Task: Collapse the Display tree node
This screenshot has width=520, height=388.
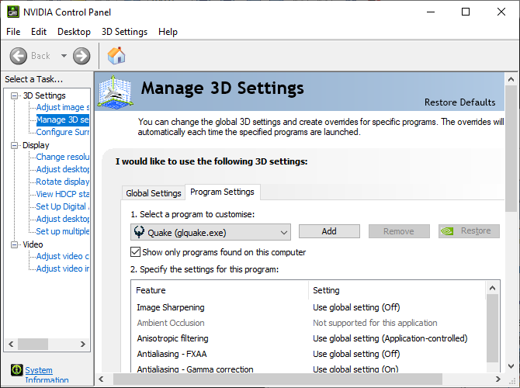Action: pyautogui.click(x=16, y=145)
